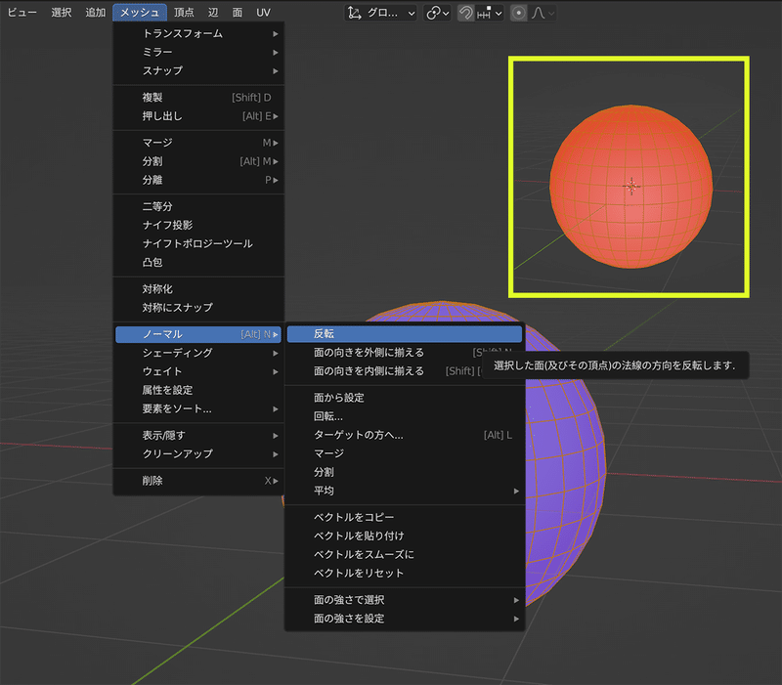This screenshot has width=782, height=685.
Task: Click 反転 to flip normals
Action: pyautogui.click(x=405, y=334)
